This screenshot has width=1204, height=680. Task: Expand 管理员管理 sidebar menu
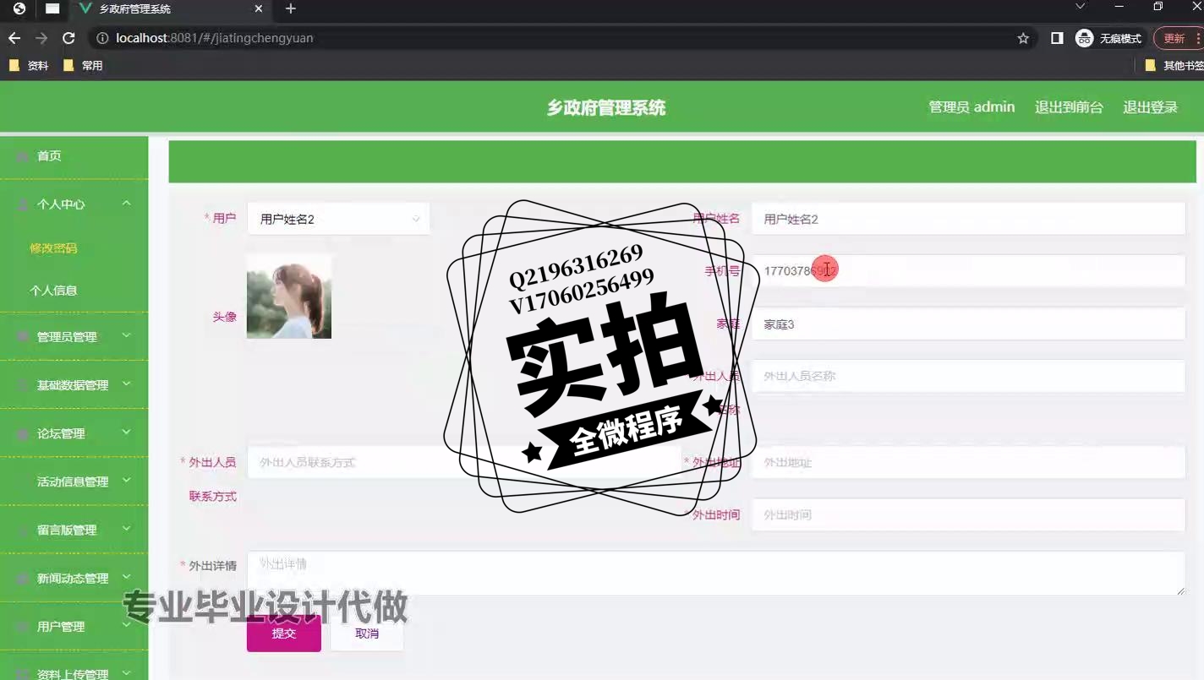click(74, 336)
